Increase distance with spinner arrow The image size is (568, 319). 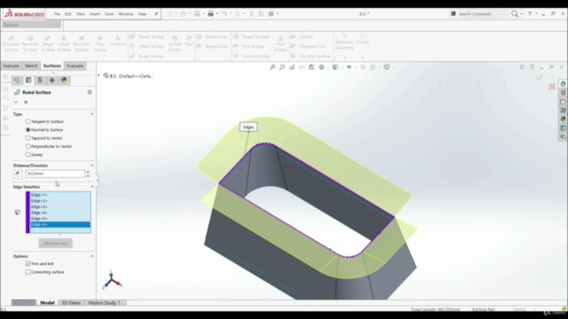(x=88, y=172)
